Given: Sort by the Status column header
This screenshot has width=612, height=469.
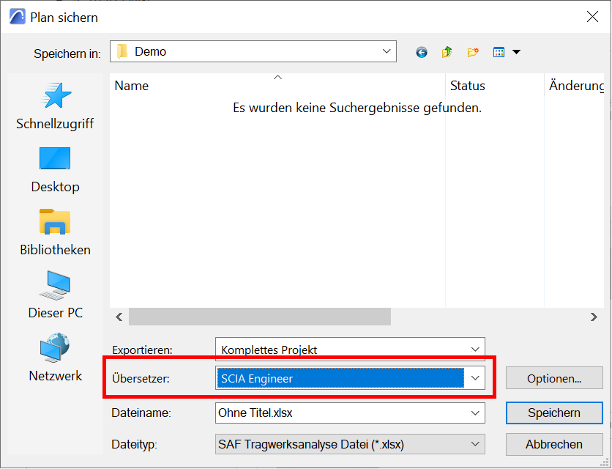Looking at the screenshot, I should coord(495,86).
